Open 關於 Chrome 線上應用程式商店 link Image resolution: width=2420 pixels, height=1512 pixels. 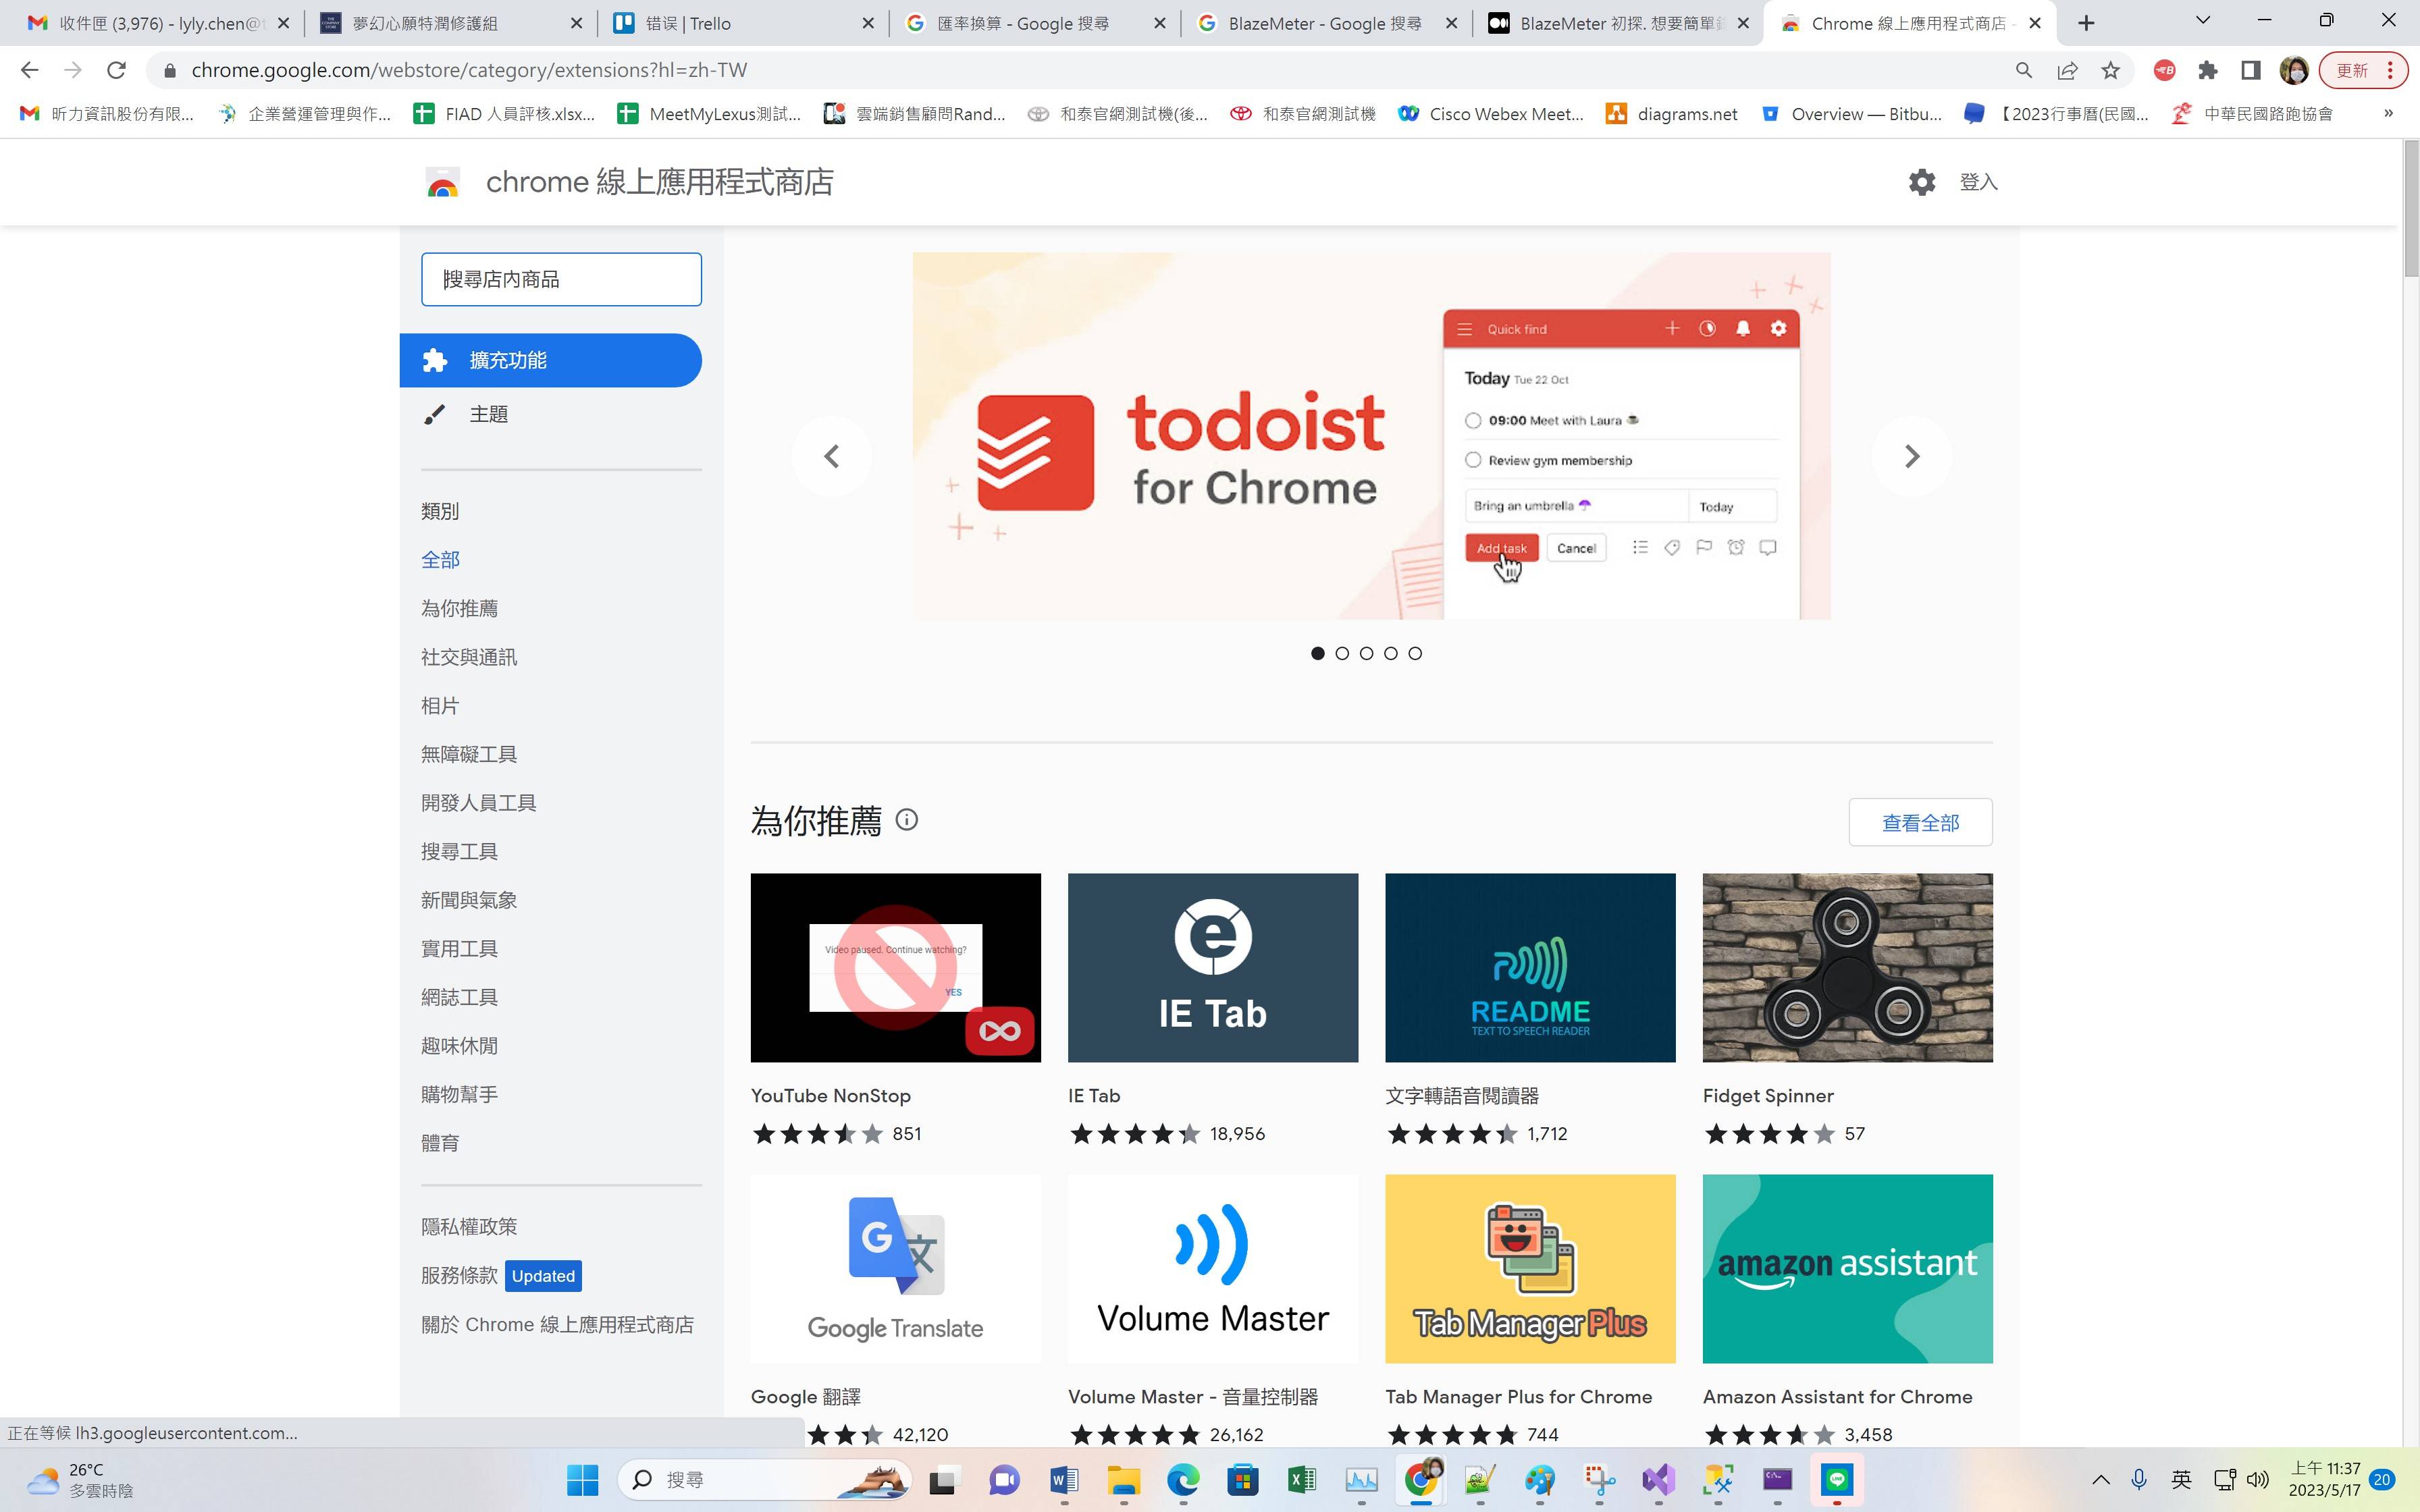point(557,1325)
